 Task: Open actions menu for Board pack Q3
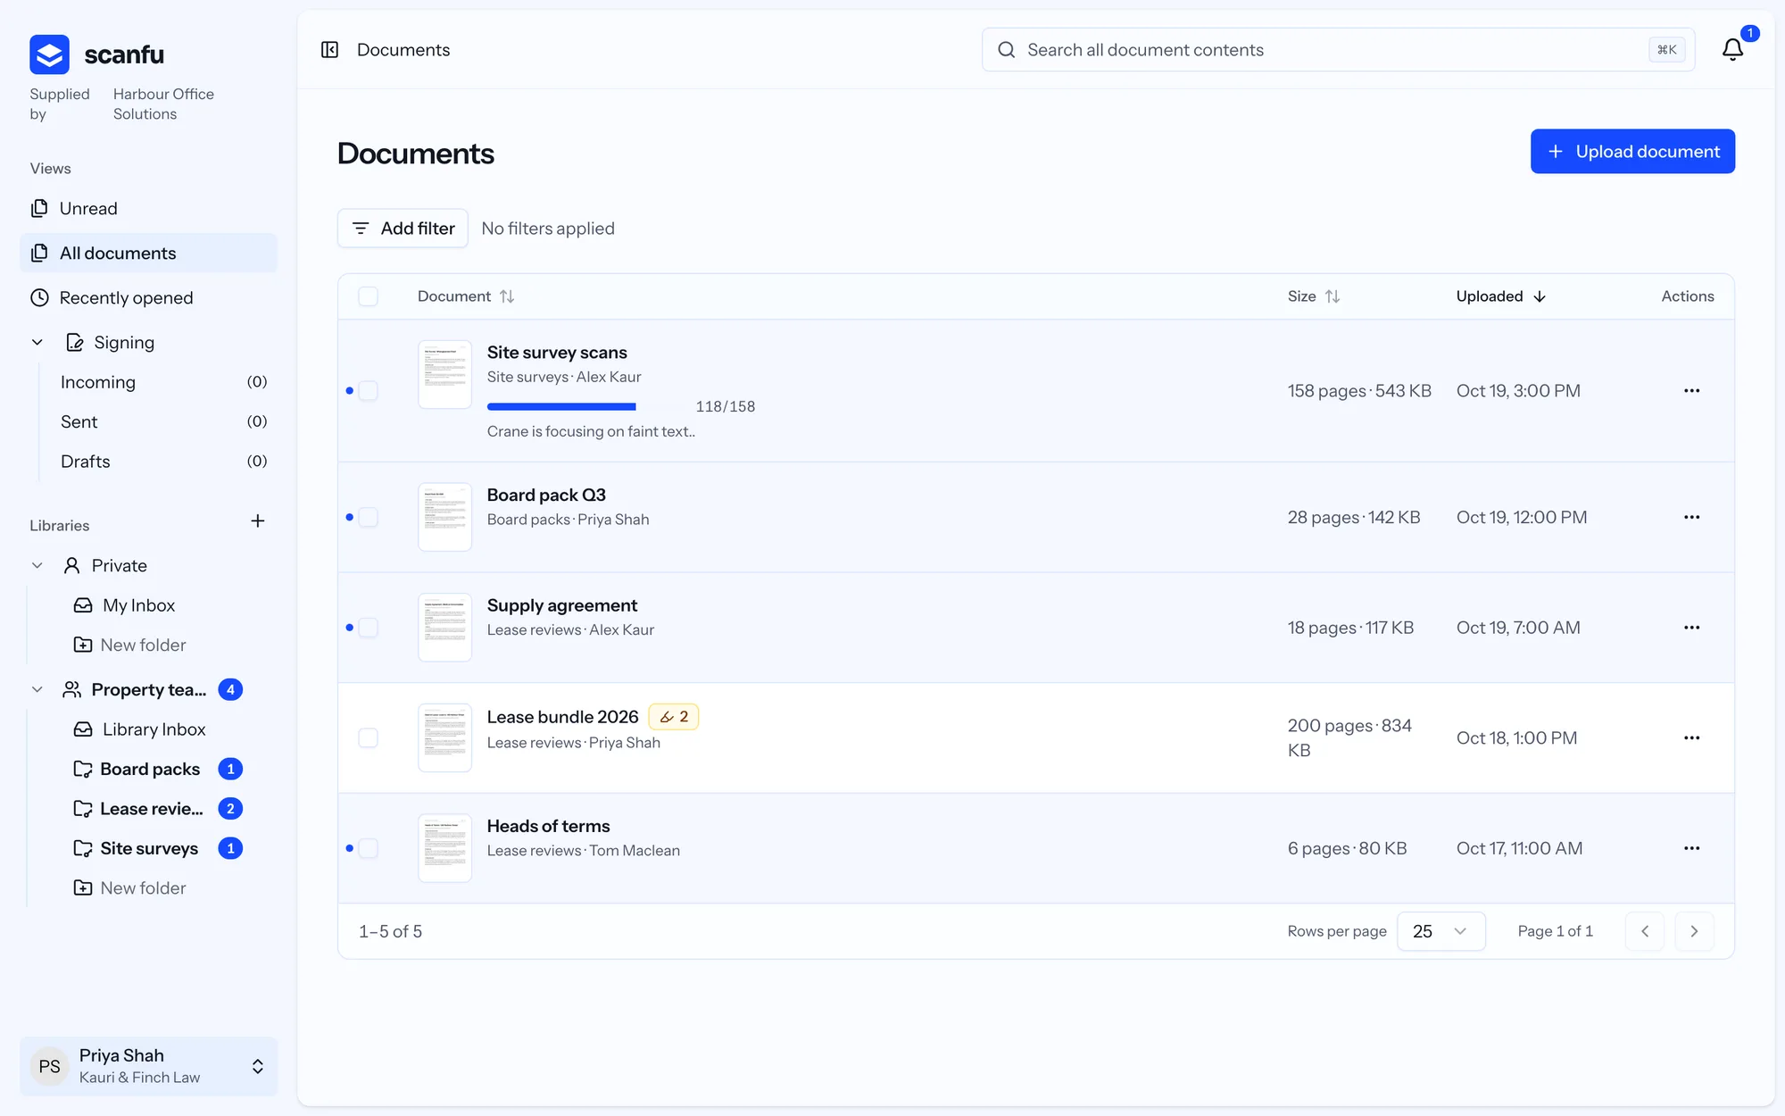tap(1691, 517)
